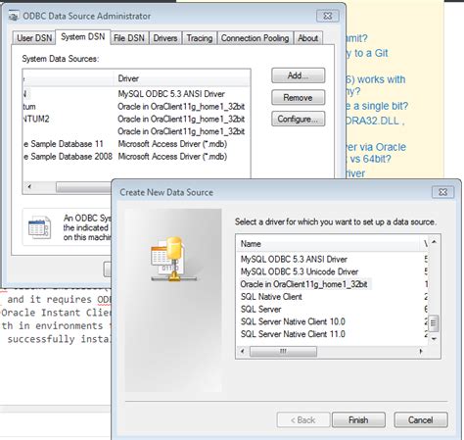Close the ODBC Data Source Administrator window
The width and height of the screenshot is (464, 440).
coord(328,16)
